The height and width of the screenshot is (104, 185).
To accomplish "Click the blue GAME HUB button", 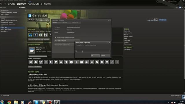I will tap(162, 20).
